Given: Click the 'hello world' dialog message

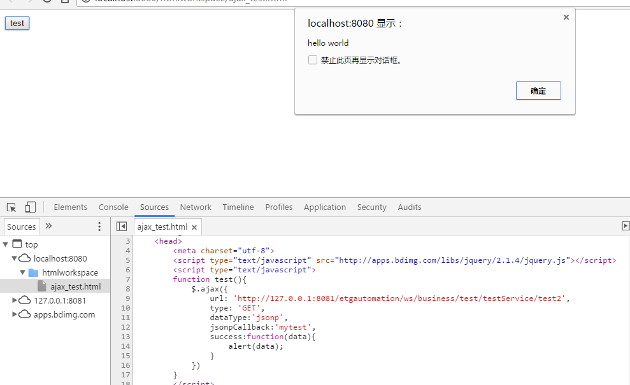Looking at the screenshot, I should click(x=328, y=43).
